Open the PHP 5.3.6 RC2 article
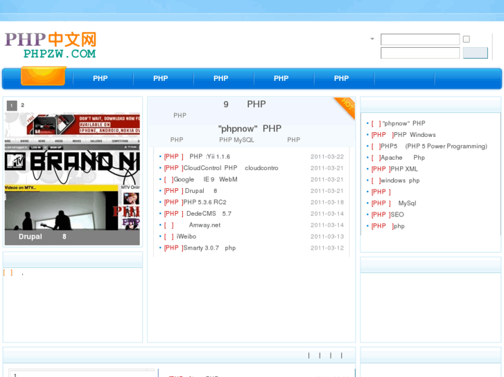Screen dimensions: 504x377 (205, 202)
